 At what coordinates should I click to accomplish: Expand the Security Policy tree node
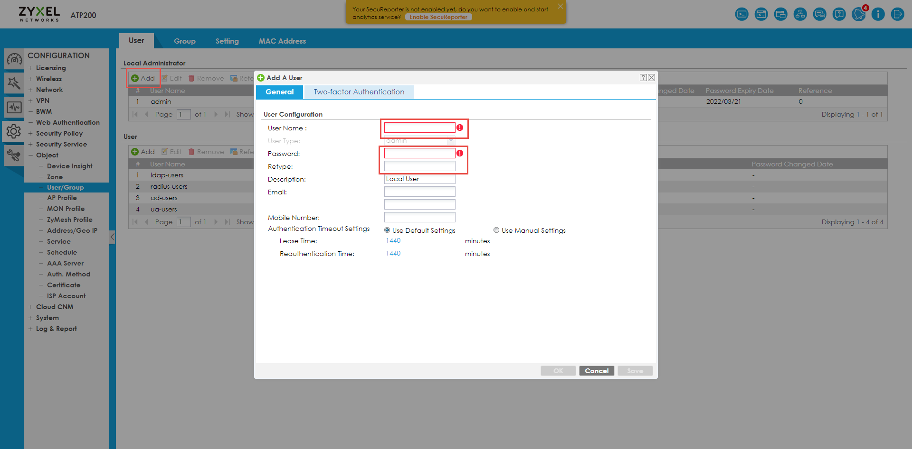click(x=30, y=133)
